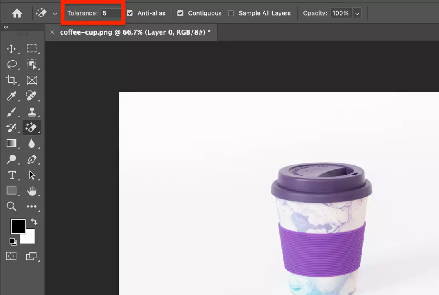Select the Eyedropper tool

point(11,96)
